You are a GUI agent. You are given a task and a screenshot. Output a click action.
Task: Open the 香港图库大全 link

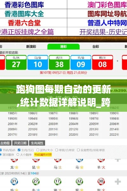click(24, 14)
